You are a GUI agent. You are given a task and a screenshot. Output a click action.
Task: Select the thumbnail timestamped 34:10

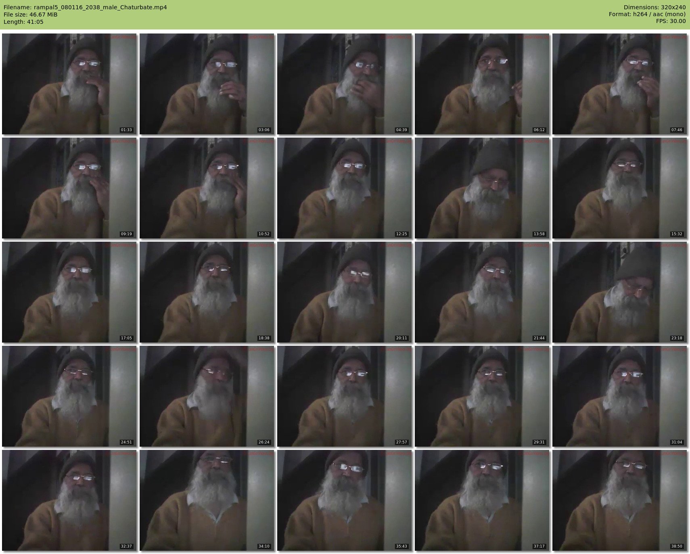pyautogui.click(x=207, y=500)
